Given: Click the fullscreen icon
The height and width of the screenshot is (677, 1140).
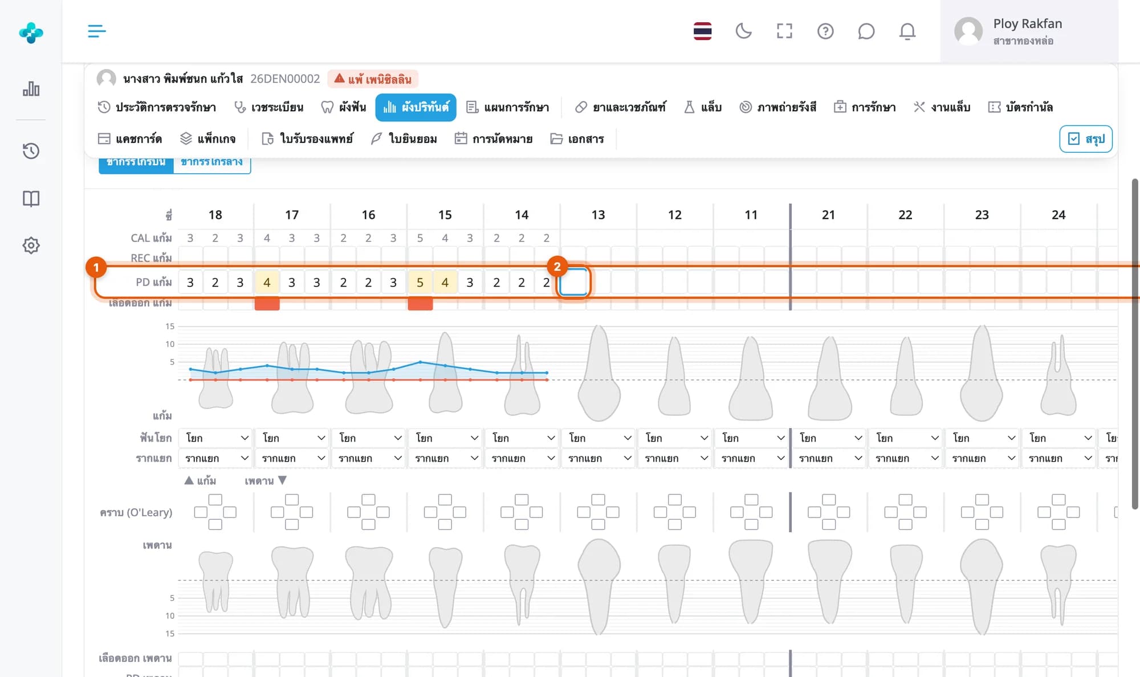Looking at the screenshot, I should point(784,31).
